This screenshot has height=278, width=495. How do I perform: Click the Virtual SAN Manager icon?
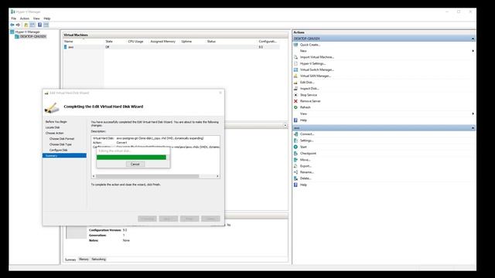[295, 76]
